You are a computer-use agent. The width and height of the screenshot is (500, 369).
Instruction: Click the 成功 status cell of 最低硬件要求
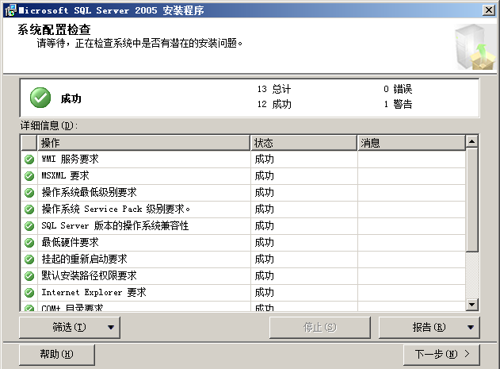point(304,242)
